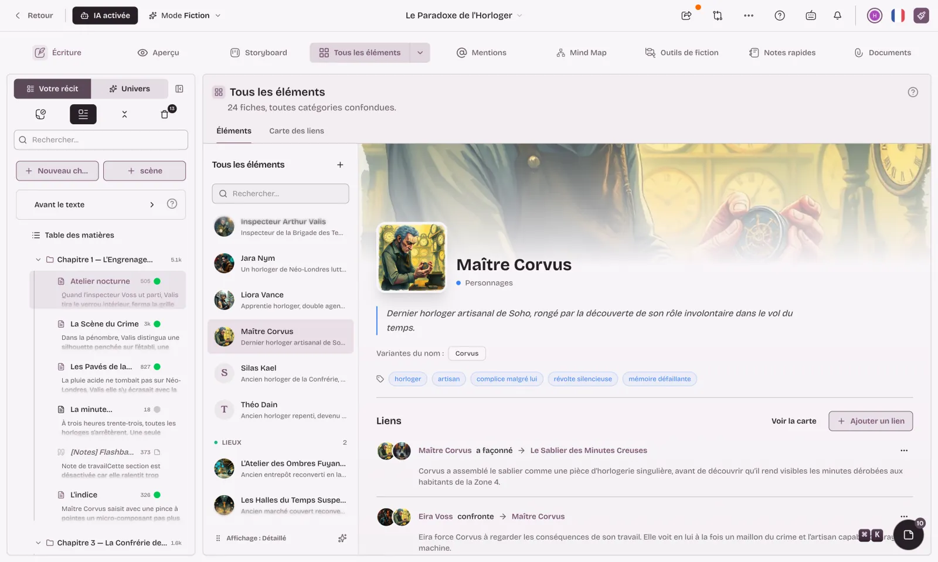Change language via French flag
Screen dimensions: 938x562
(x=898, y=16)
